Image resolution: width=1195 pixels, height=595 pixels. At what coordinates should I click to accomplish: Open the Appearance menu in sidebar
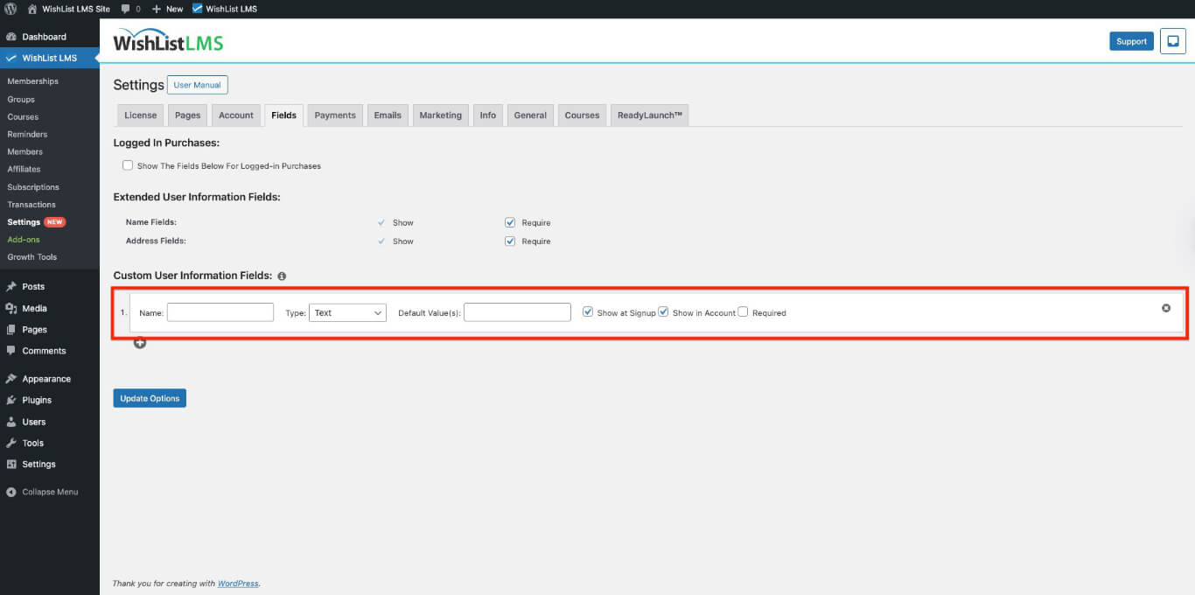point(46,379)
